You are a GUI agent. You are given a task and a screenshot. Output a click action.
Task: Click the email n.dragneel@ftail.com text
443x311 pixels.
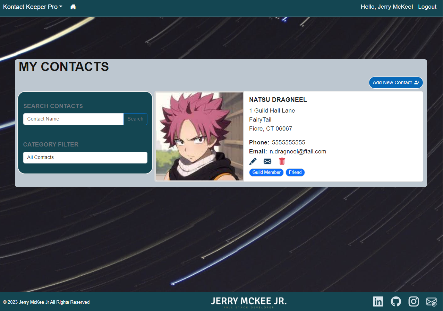[298, 152]
